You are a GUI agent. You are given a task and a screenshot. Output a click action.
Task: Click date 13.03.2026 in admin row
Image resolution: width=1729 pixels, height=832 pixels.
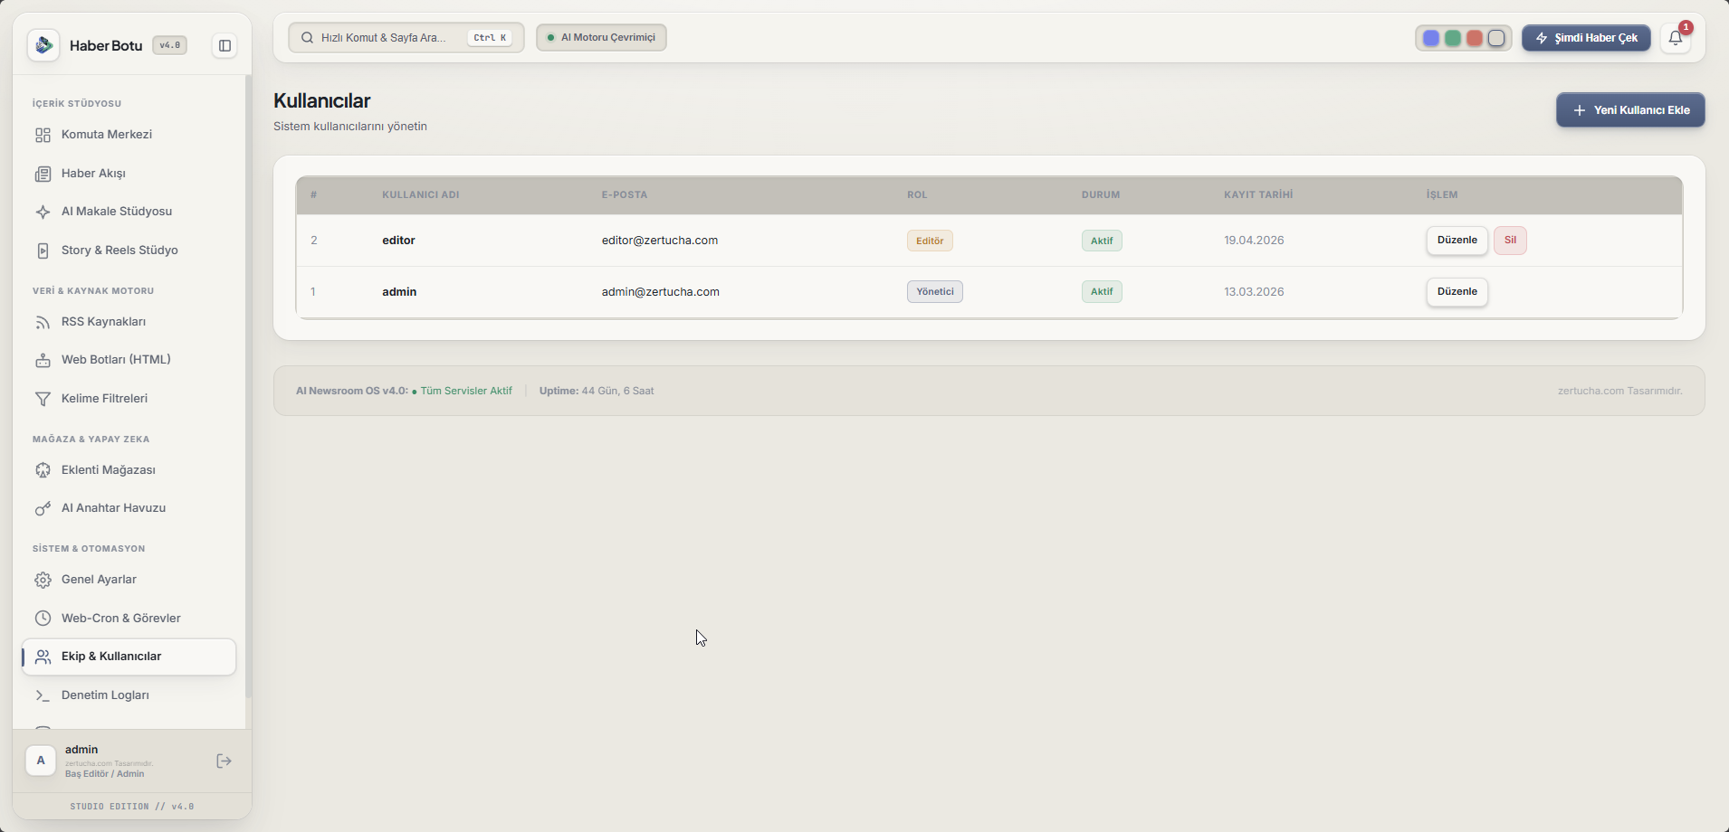click(1254, 292)
